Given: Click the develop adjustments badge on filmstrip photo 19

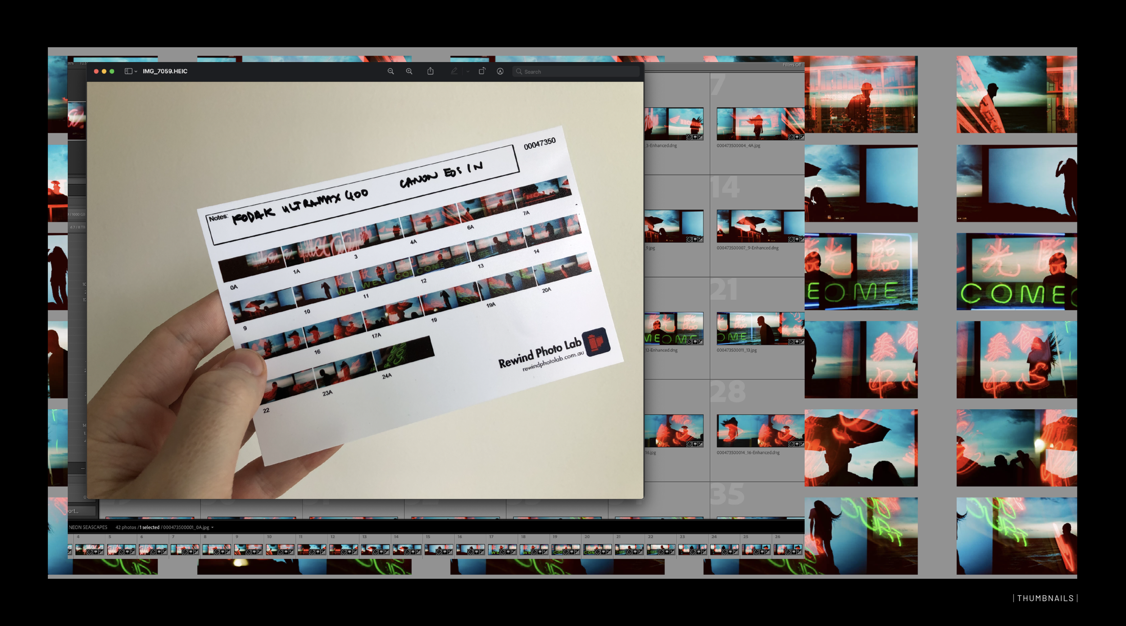Looking at the screenshot, I should (577, 552).
